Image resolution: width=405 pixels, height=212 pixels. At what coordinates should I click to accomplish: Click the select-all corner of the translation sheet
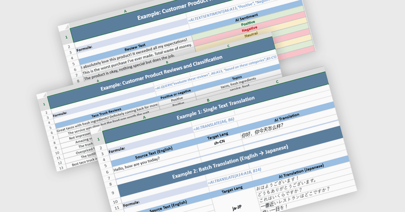pos(98,130)
